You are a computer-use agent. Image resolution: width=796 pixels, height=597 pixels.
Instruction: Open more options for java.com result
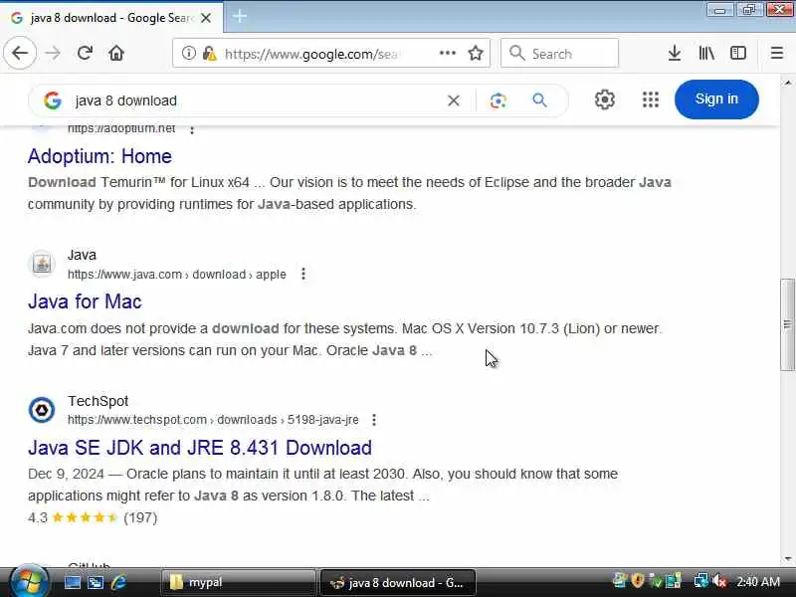coord(303,275)
